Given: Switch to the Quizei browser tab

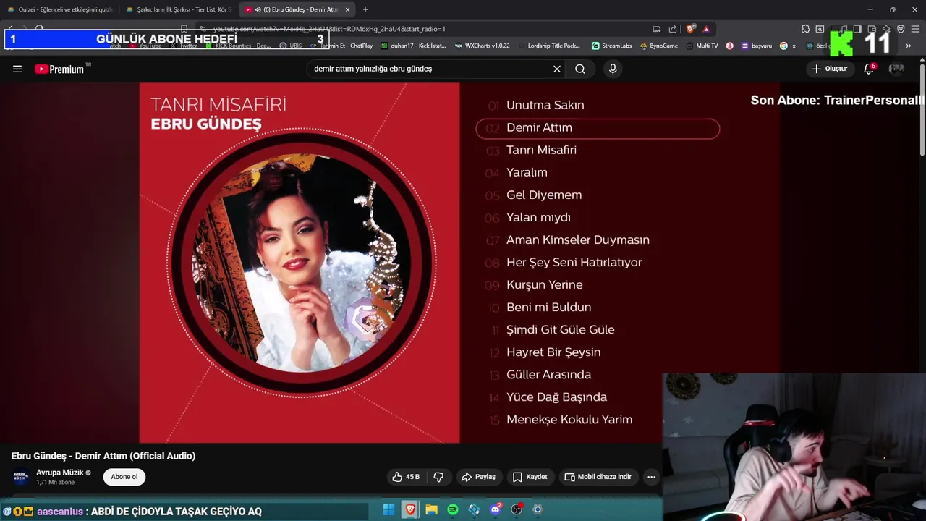Looking at the screenshot, I should point(60,9).
